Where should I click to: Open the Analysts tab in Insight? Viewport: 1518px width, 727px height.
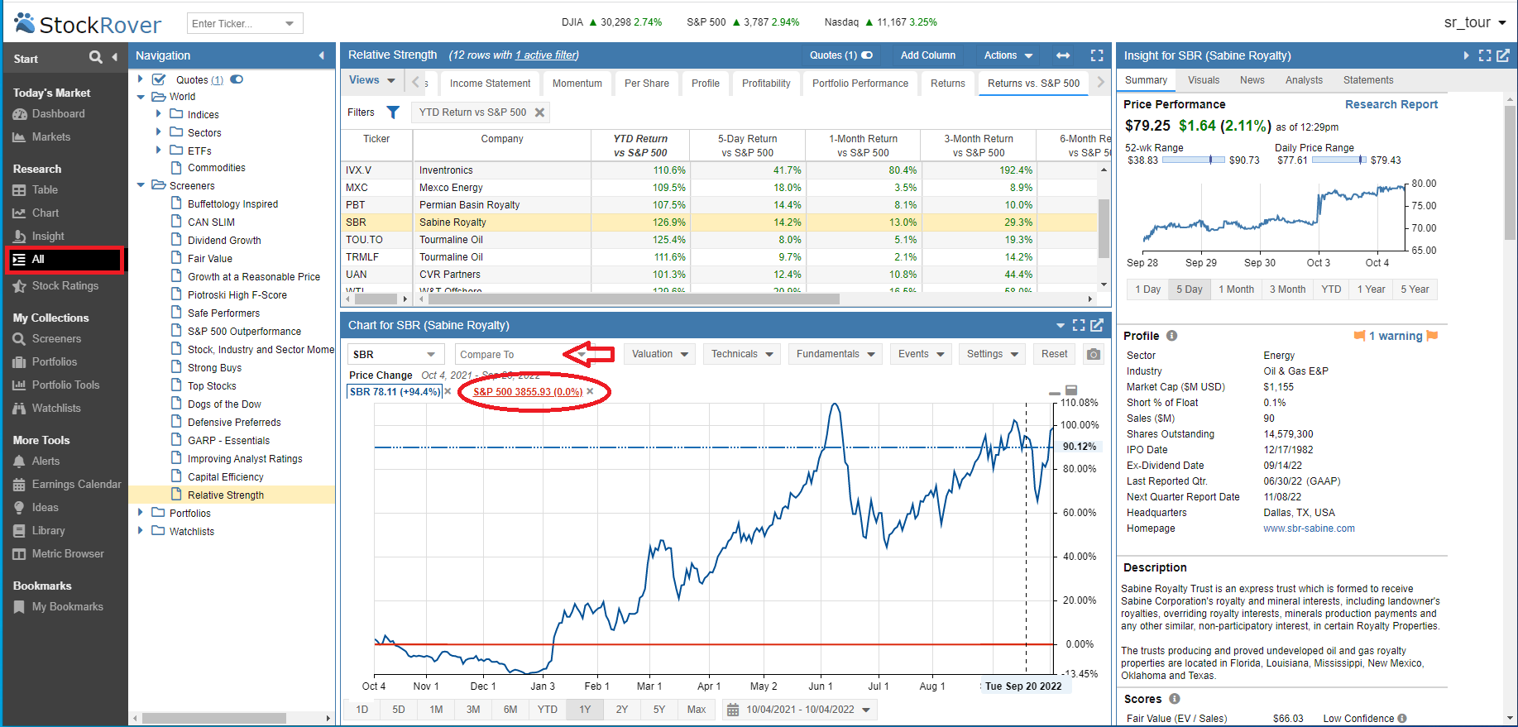coord(1304,80)
